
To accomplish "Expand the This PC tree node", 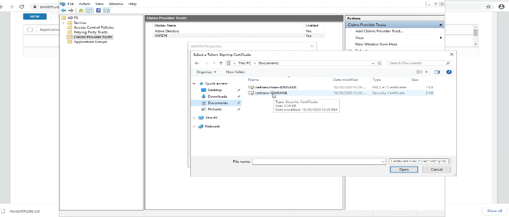I will point(195,117).
